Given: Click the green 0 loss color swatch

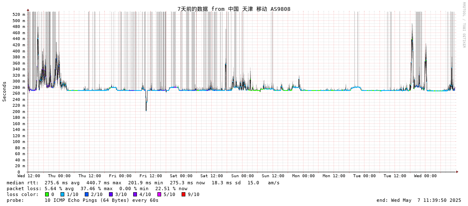Looking at the screenshot, I should pyautogui.click(x=47, y=194).
